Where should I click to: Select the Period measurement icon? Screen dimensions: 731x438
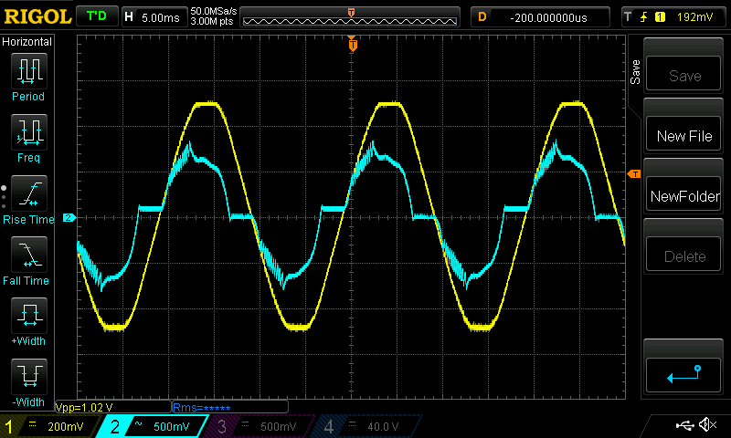[x=28, y=70]
